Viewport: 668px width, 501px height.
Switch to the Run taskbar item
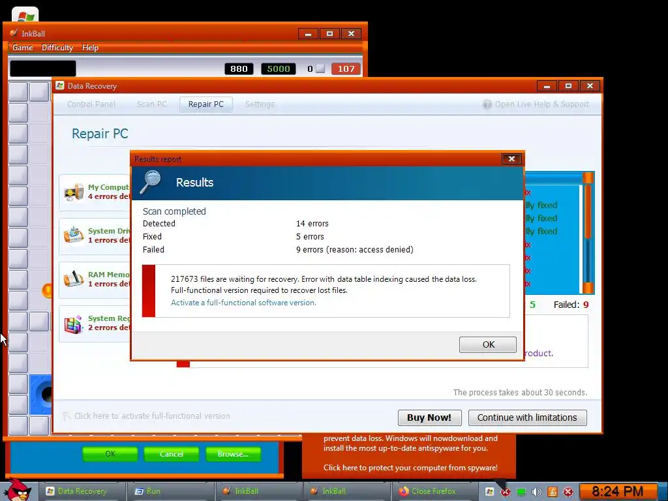coord(170,491)
